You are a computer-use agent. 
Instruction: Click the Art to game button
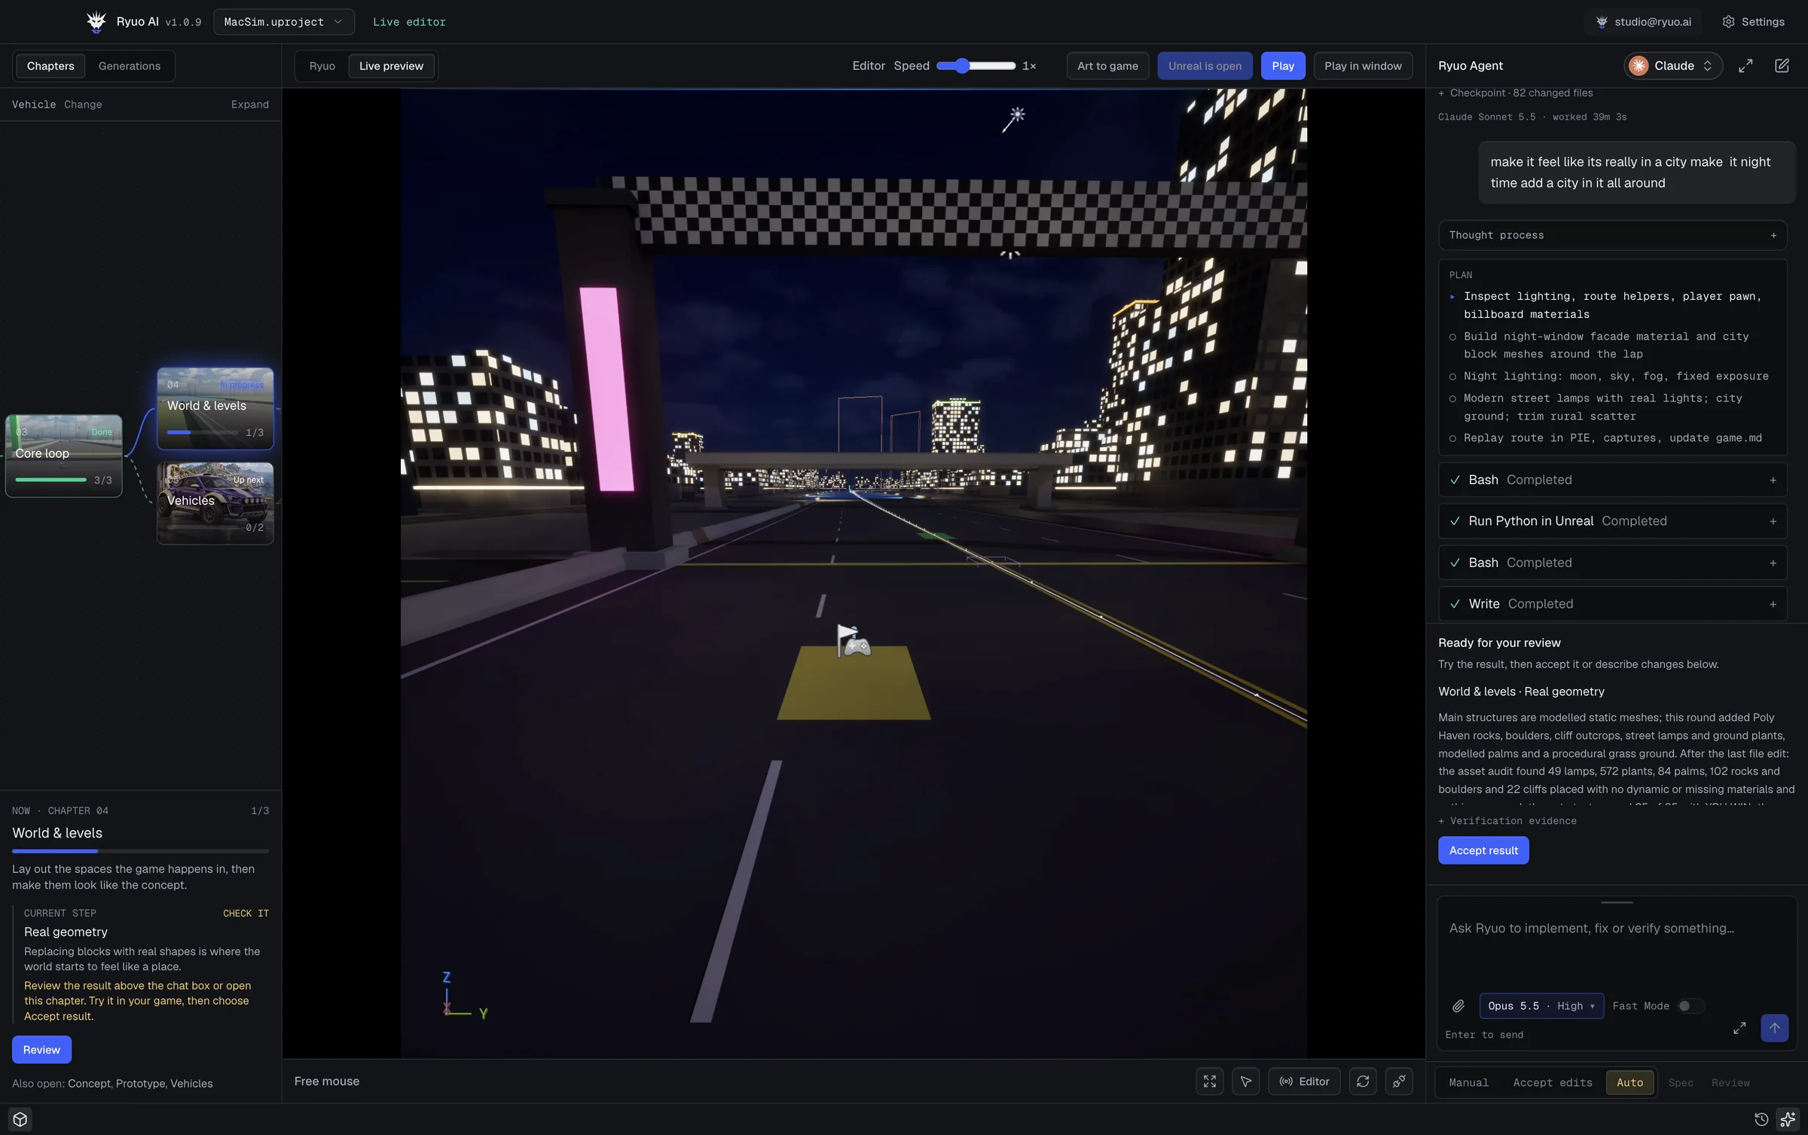(1107, 66)
